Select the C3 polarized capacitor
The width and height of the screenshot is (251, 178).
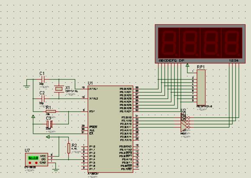point(49,124)
